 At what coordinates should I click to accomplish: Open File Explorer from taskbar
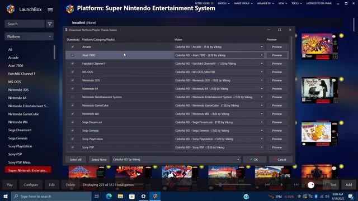120,196
